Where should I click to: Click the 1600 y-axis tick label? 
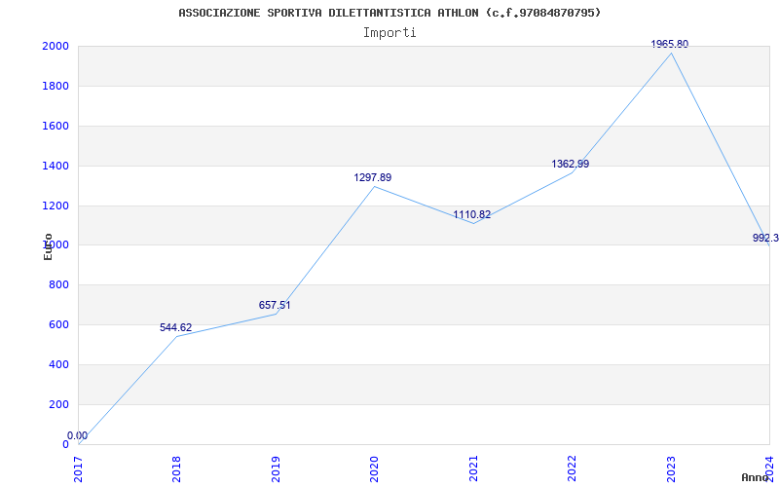[56, 127]
